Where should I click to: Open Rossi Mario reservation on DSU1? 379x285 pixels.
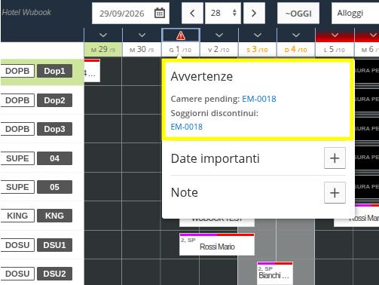pos(217,244)
